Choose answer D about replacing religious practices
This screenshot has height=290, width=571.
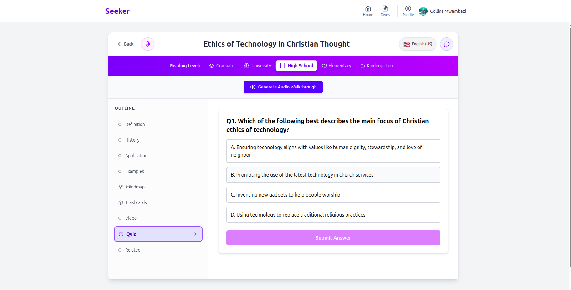[333, 215]
